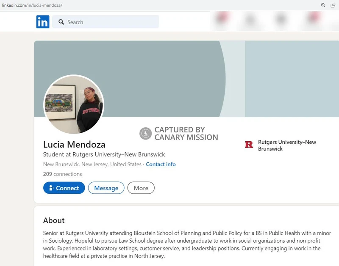Click the search magnifier icon
Viewport: 339px width, 266px height.
(x=61, y=22)
